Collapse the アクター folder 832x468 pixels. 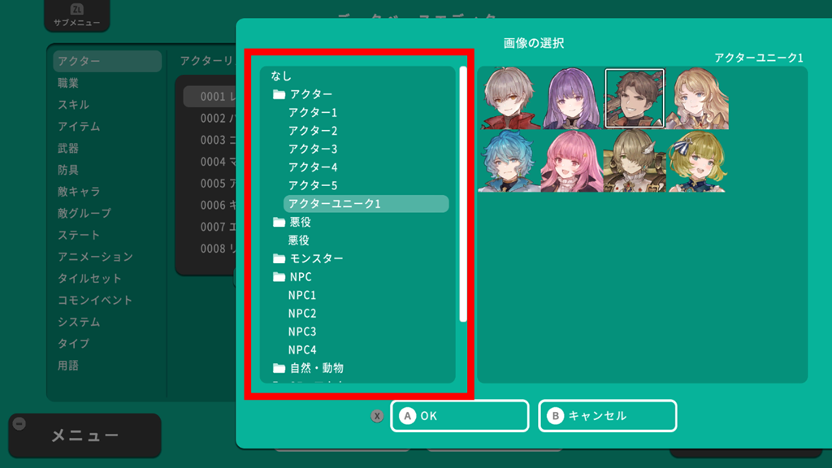[279, 94]
